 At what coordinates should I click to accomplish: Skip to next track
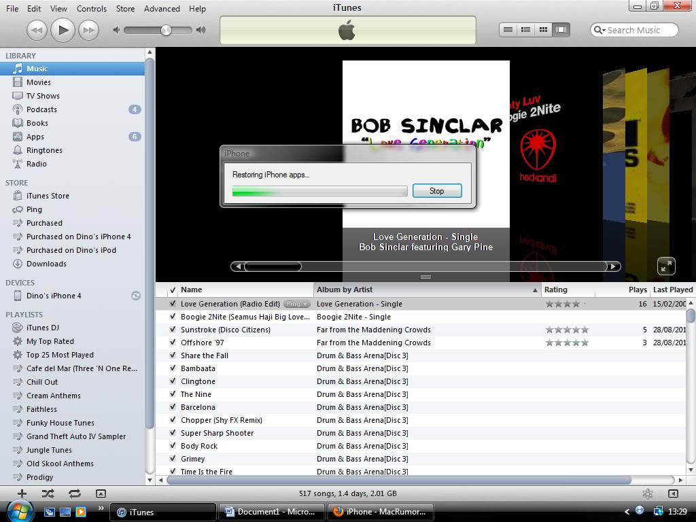pos(89,30)
